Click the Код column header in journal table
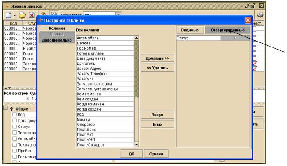 (13, 23)
